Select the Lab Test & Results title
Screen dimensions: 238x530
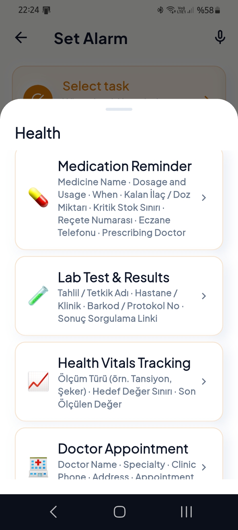coord(114,278)
